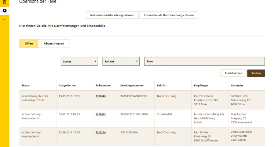Click recipient Business Consulting AG
Screen dimensions: 275x147
click(209, 114)
